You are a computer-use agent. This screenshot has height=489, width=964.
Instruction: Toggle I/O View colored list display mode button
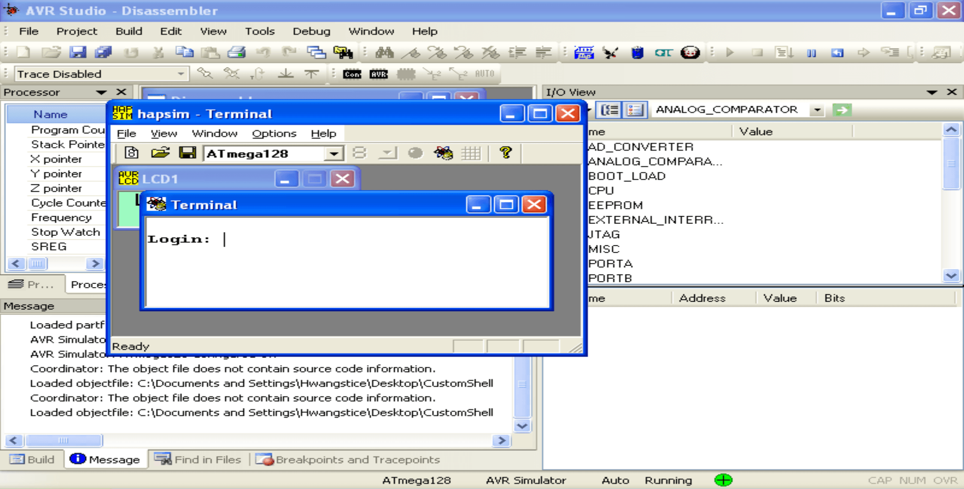(635, 110)
